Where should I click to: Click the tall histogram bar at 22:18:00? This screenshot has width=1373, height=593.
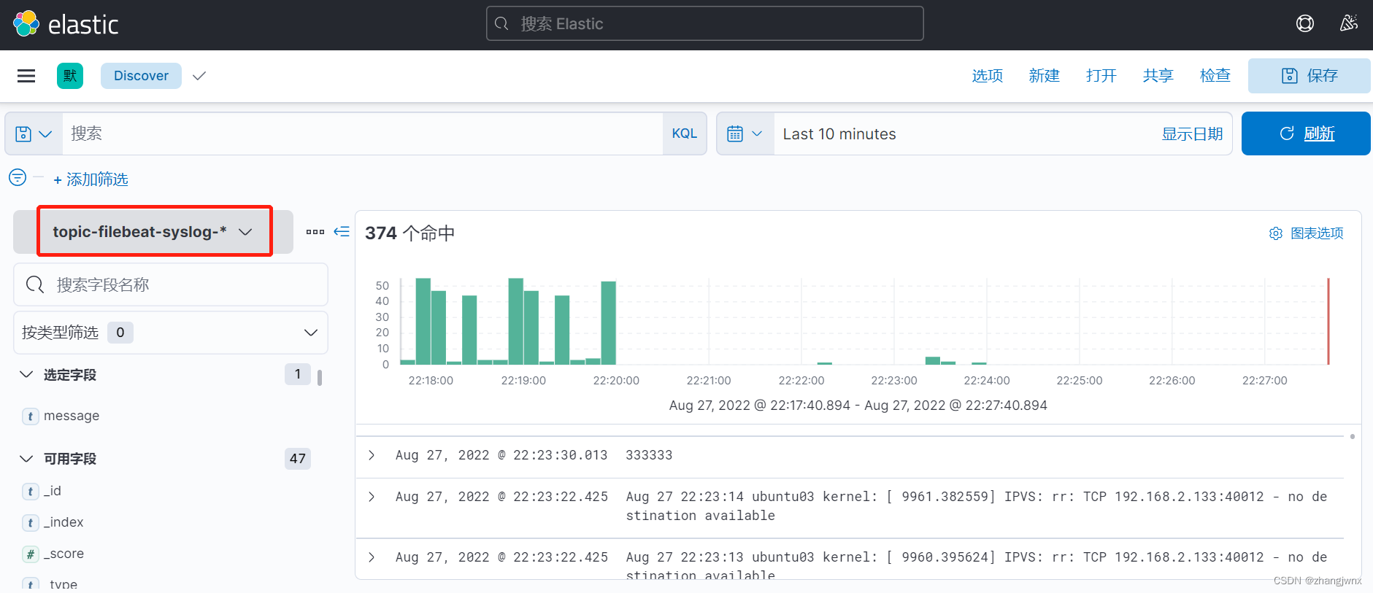coord(423,321)
